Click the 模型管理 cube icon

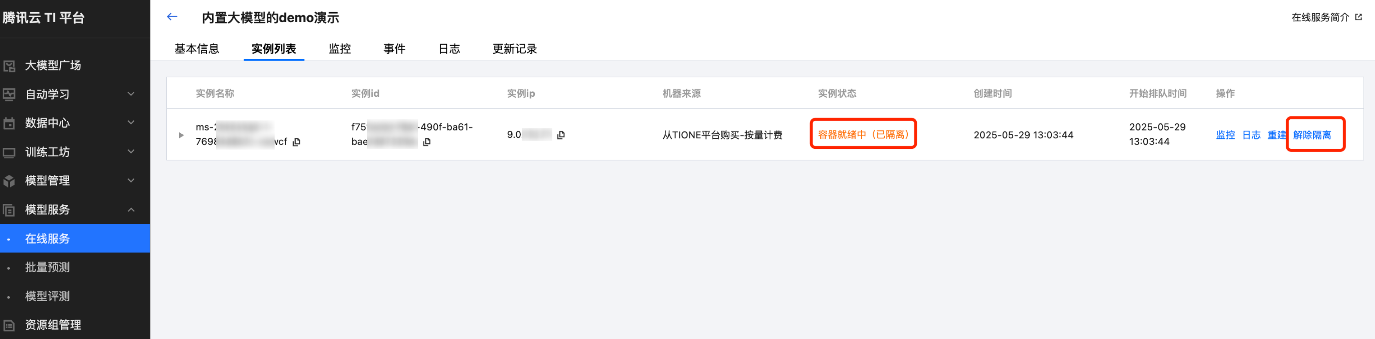tap(9, 181)
